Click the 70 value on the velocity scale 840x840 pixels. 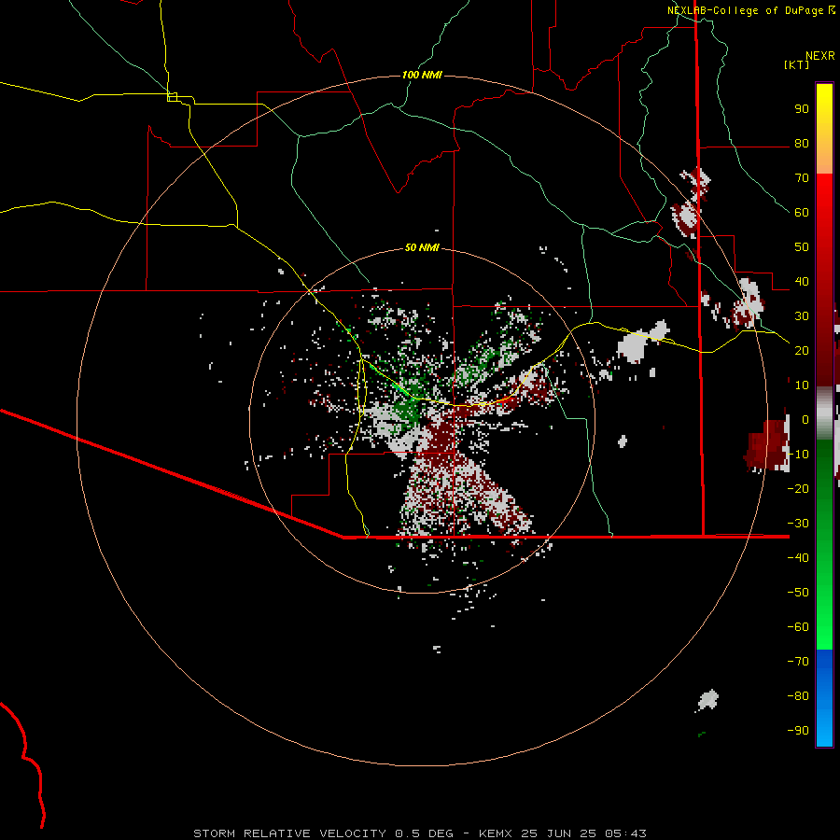[802, 178]
